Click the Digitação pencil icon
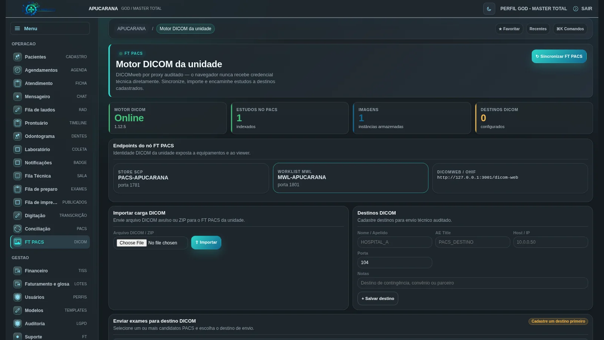The image size is (604, 340). pos(17,215)
